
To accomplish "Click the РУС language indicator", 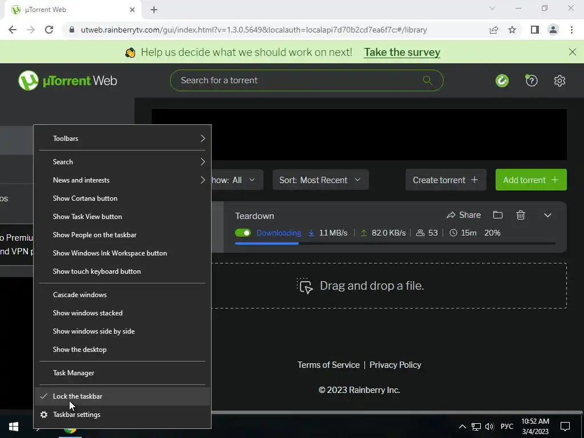I will [506, 427].
